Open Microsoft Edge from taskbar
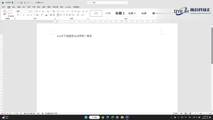The width and height of the screenshot is (213, 120). (x=107, y=117)
